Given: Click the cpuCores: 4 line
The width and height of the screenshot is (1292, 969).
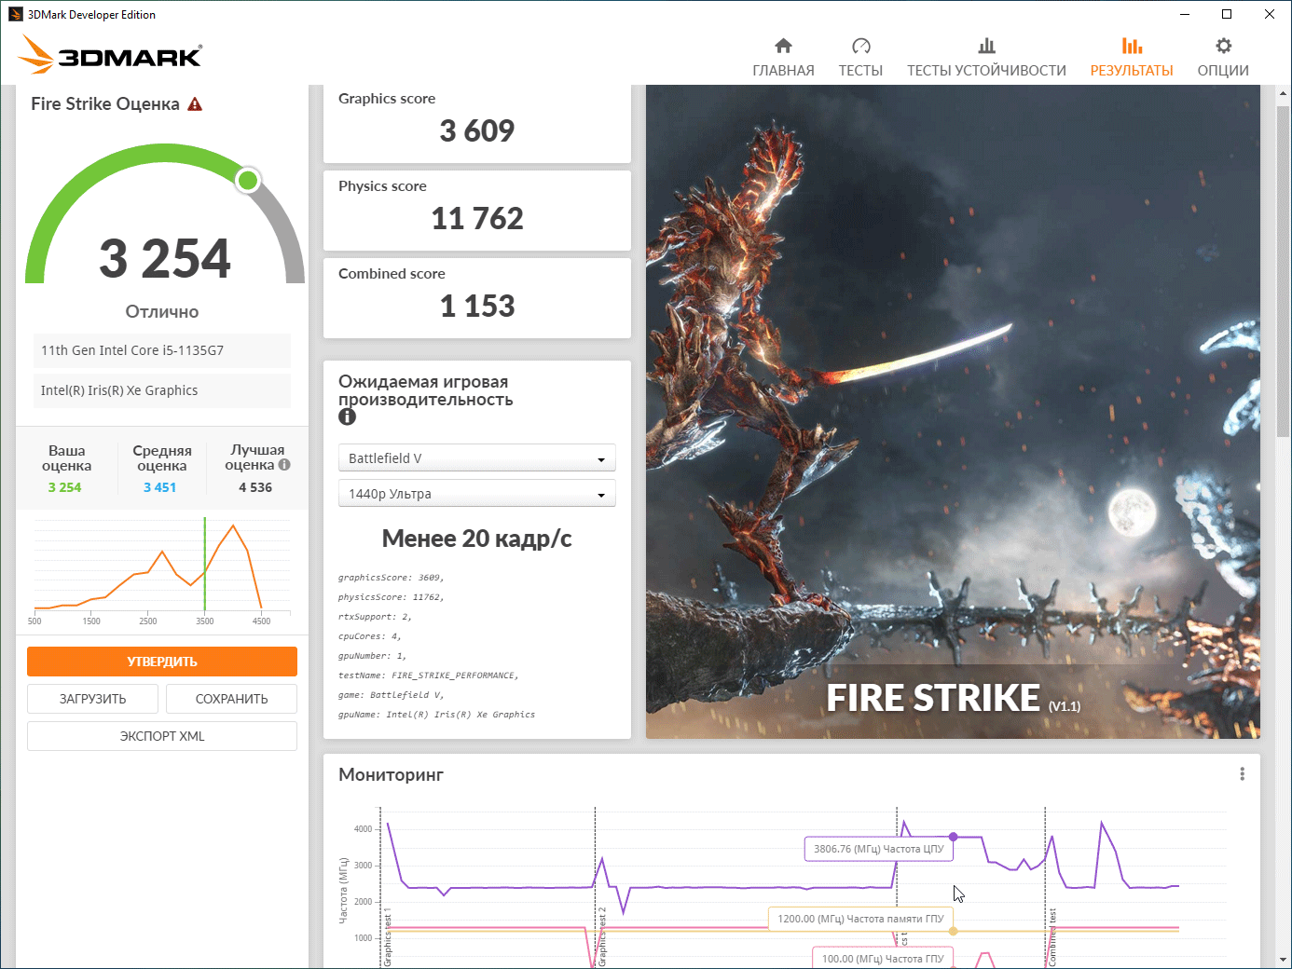Looking at the screenshot, I should 370,636.
